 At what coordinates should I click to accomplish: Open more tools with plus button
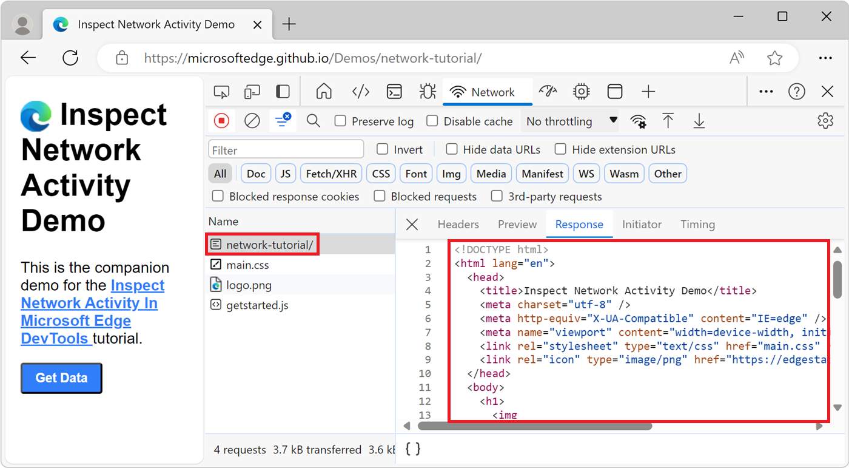(x=648, y=91)
